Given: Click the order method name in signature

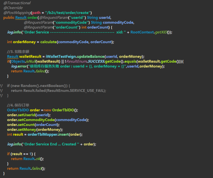Looking at the screenshot, I should (32, 18).
